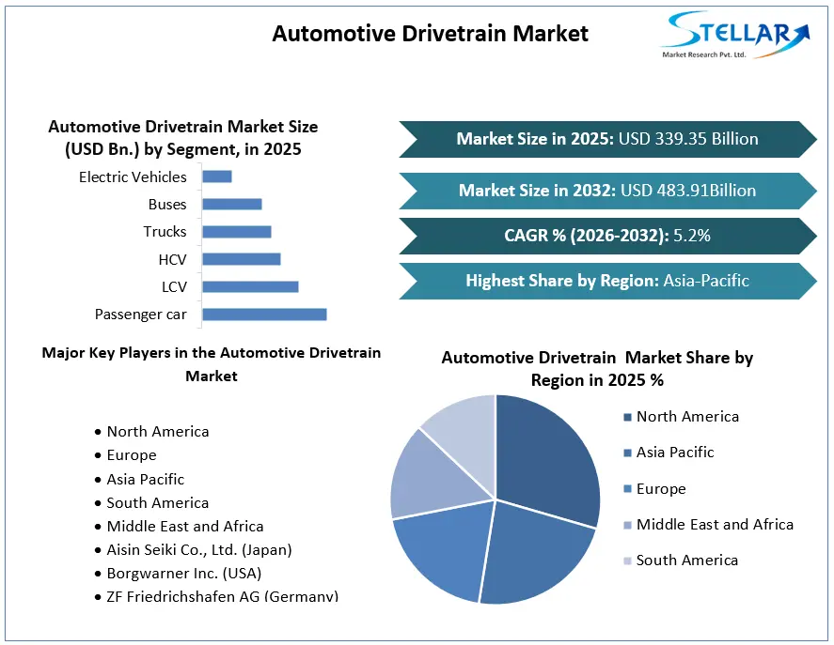This screenshot has height=645, width=834.
Task: Click the South America legend color swatch
Action: (628, 561)
